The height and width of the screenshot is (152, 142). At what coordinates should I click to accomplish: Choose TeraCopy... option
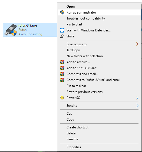point(99,50)
